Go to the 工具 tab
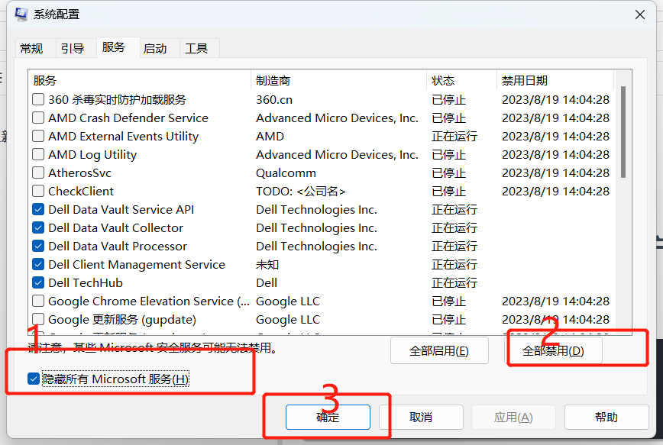Image resolution: width=663 pixels, height=445 pixels. click(x=196, y=48)
